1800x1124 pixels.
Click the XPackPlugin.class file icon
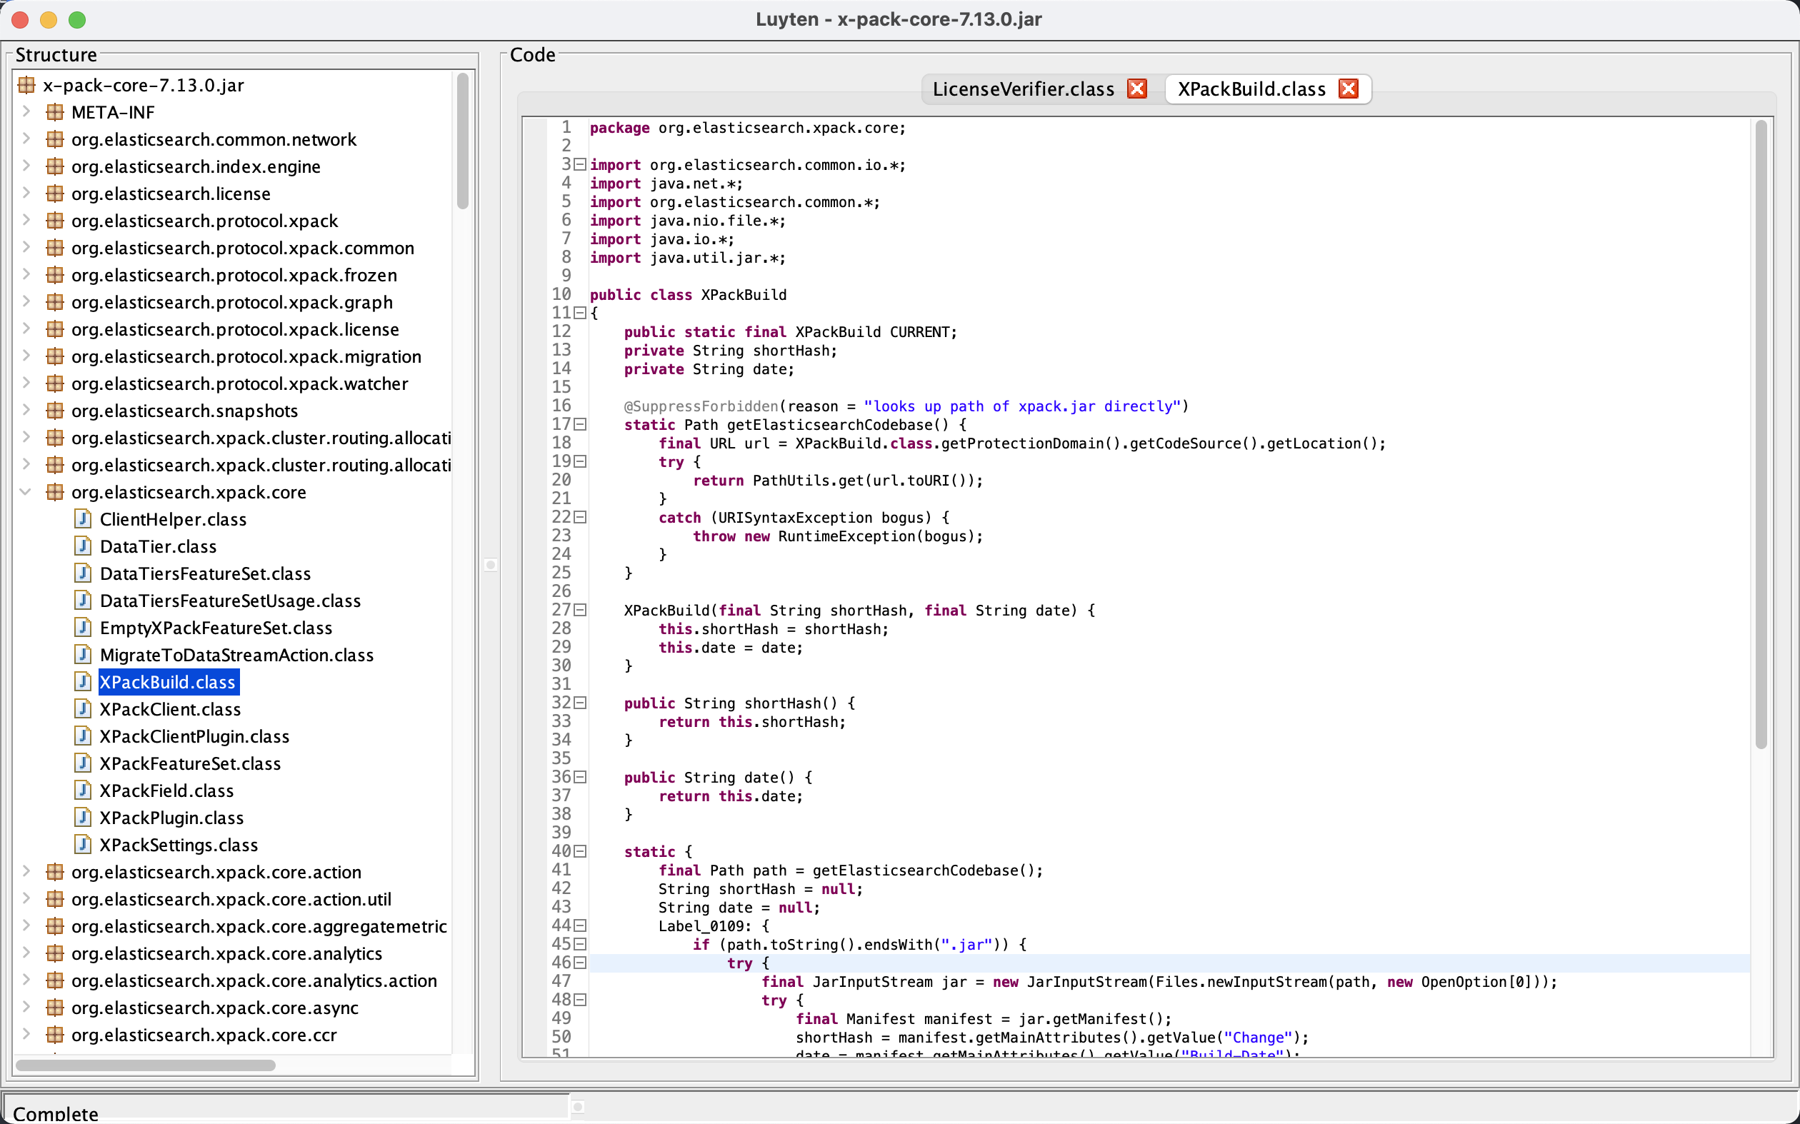point(84,818)
